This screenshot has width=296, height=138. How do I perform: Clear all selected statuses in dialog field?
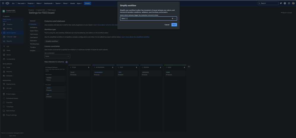click(172, 18)
